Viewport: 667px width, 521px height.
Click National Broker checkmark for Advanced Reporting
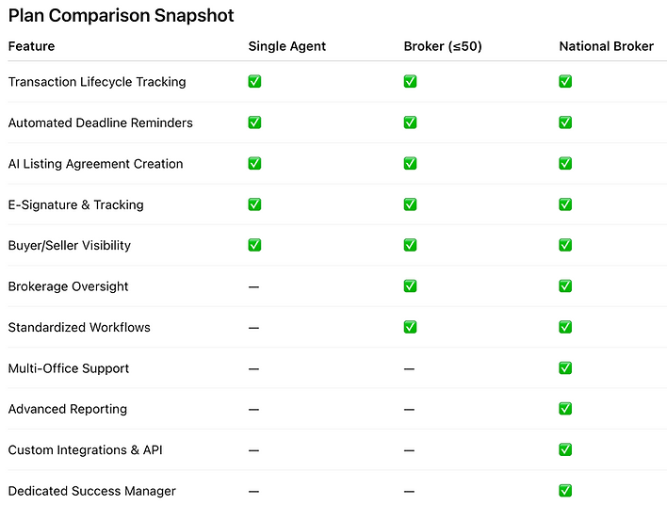tap(565, 410)
